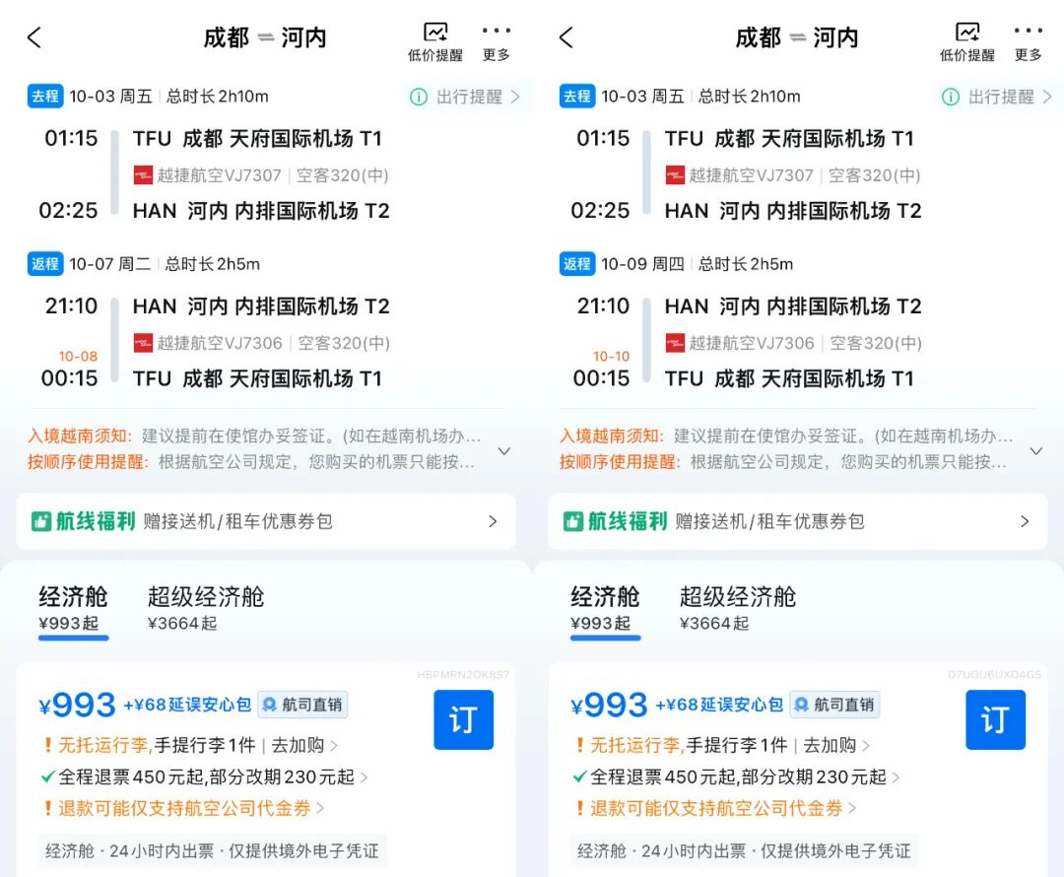This screenshot has width=1064, height=877.
Task: Select the 返程 return segment badge
Action: point(44,264)
